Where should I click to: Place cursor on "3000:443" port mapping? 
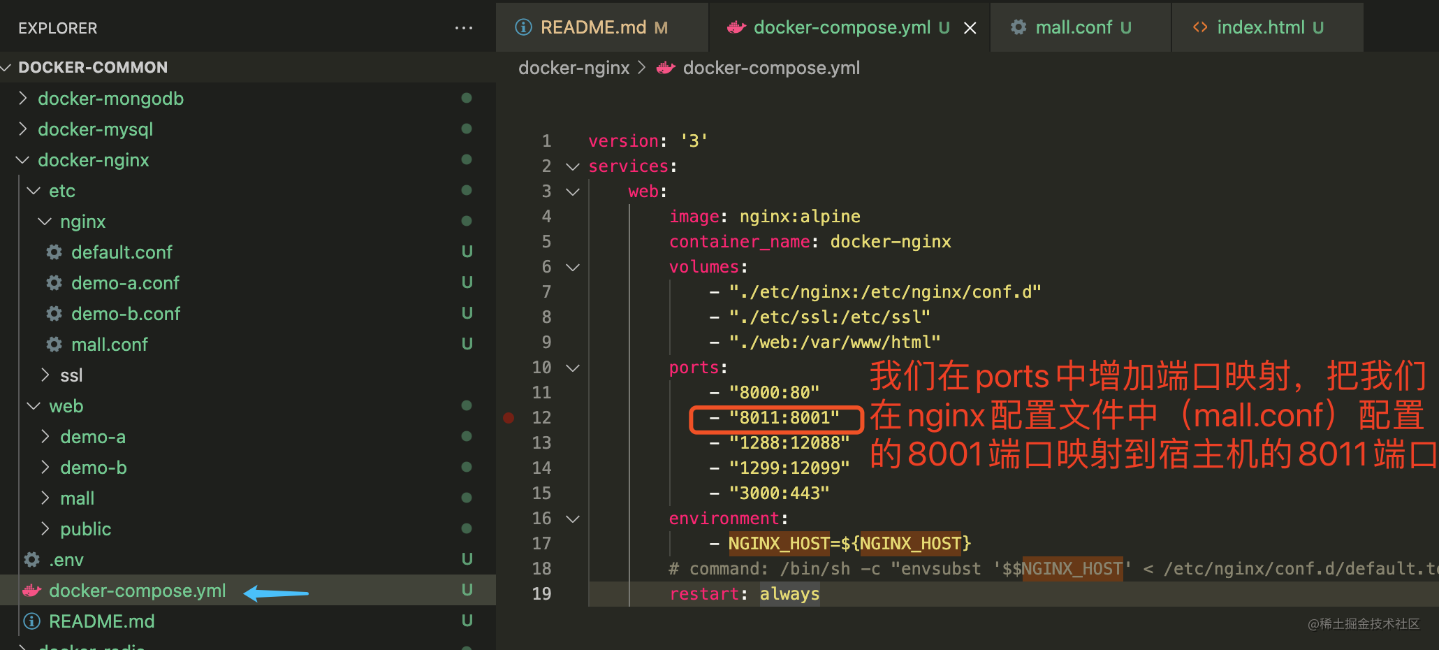coord(779,493)
